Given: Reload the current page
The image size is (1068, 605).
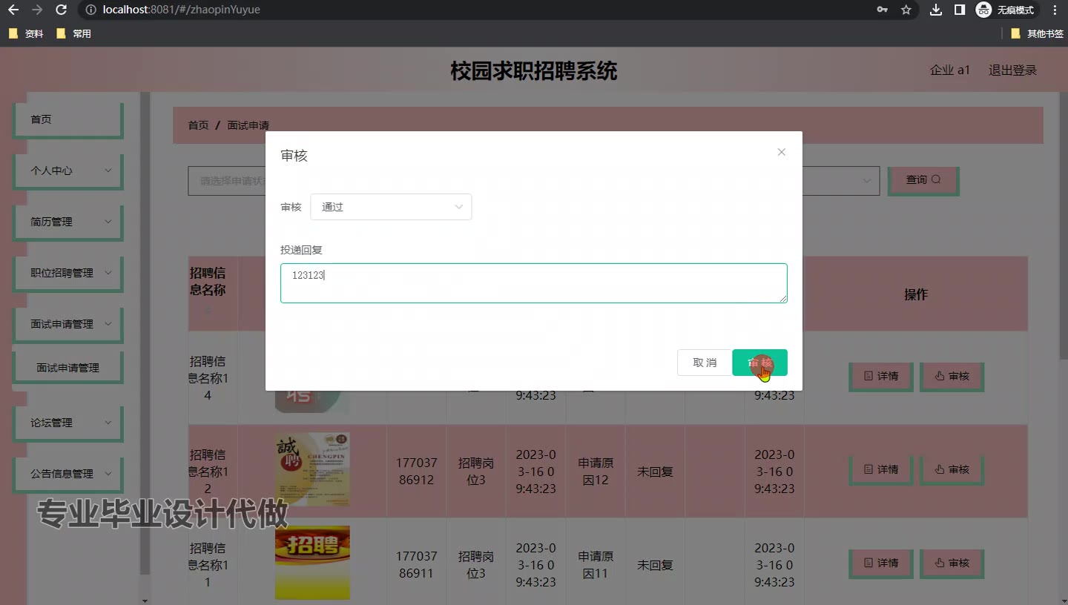Looking at the screenshot, I should click(x=62, y=10).
